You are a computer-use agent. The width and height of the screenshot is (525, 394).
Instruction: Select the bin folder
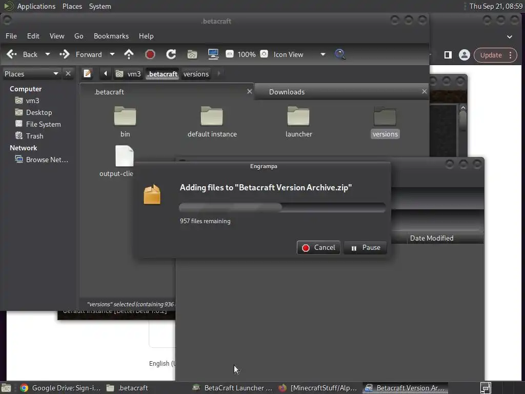[125, 122]
